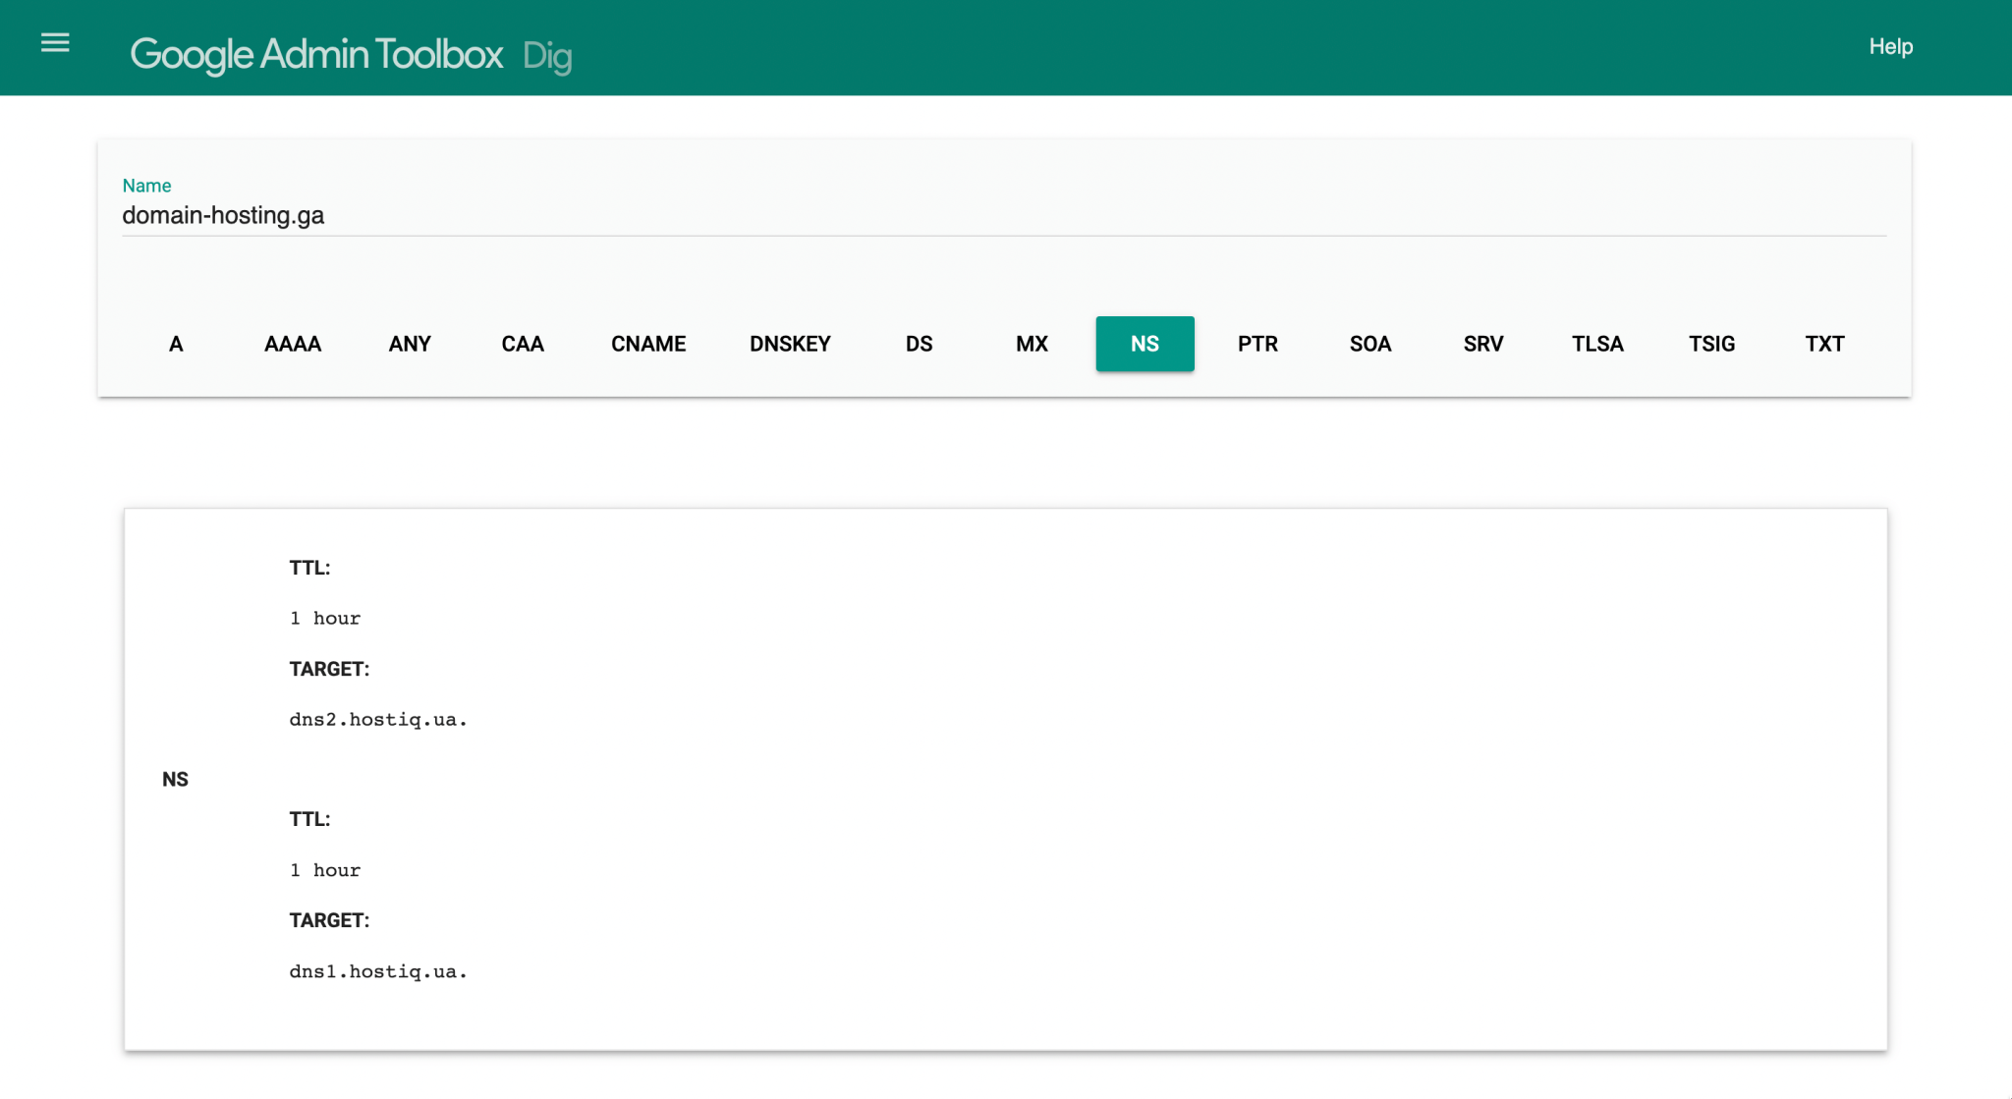Click the highlighted NS button
Image resolution: width=2012 pixels, height=1099 pixels.
1145,344
